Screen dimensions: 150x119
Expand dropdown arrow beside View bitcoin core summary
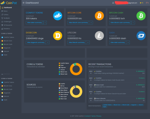click(x=91, y=22)
